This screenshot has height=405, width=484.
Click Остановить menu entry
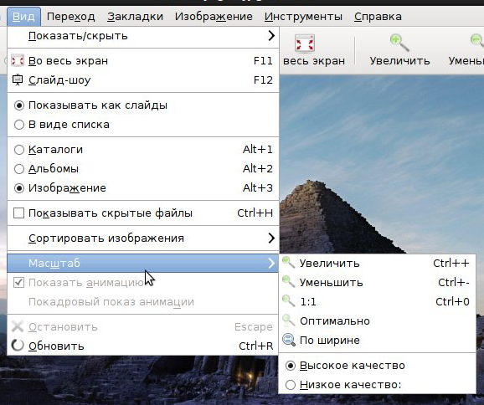click(143, 326)
